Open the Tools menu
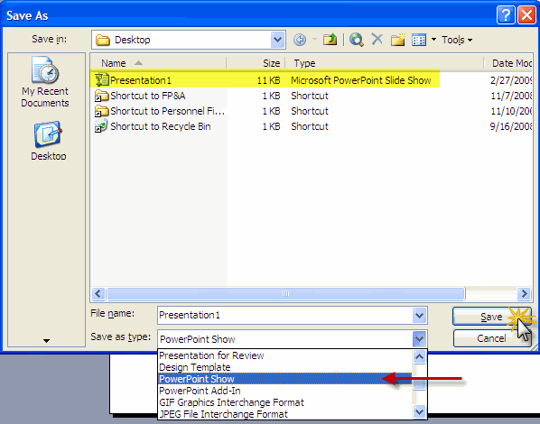This screenshot has width=540, height=424. (x=457, y=40)
